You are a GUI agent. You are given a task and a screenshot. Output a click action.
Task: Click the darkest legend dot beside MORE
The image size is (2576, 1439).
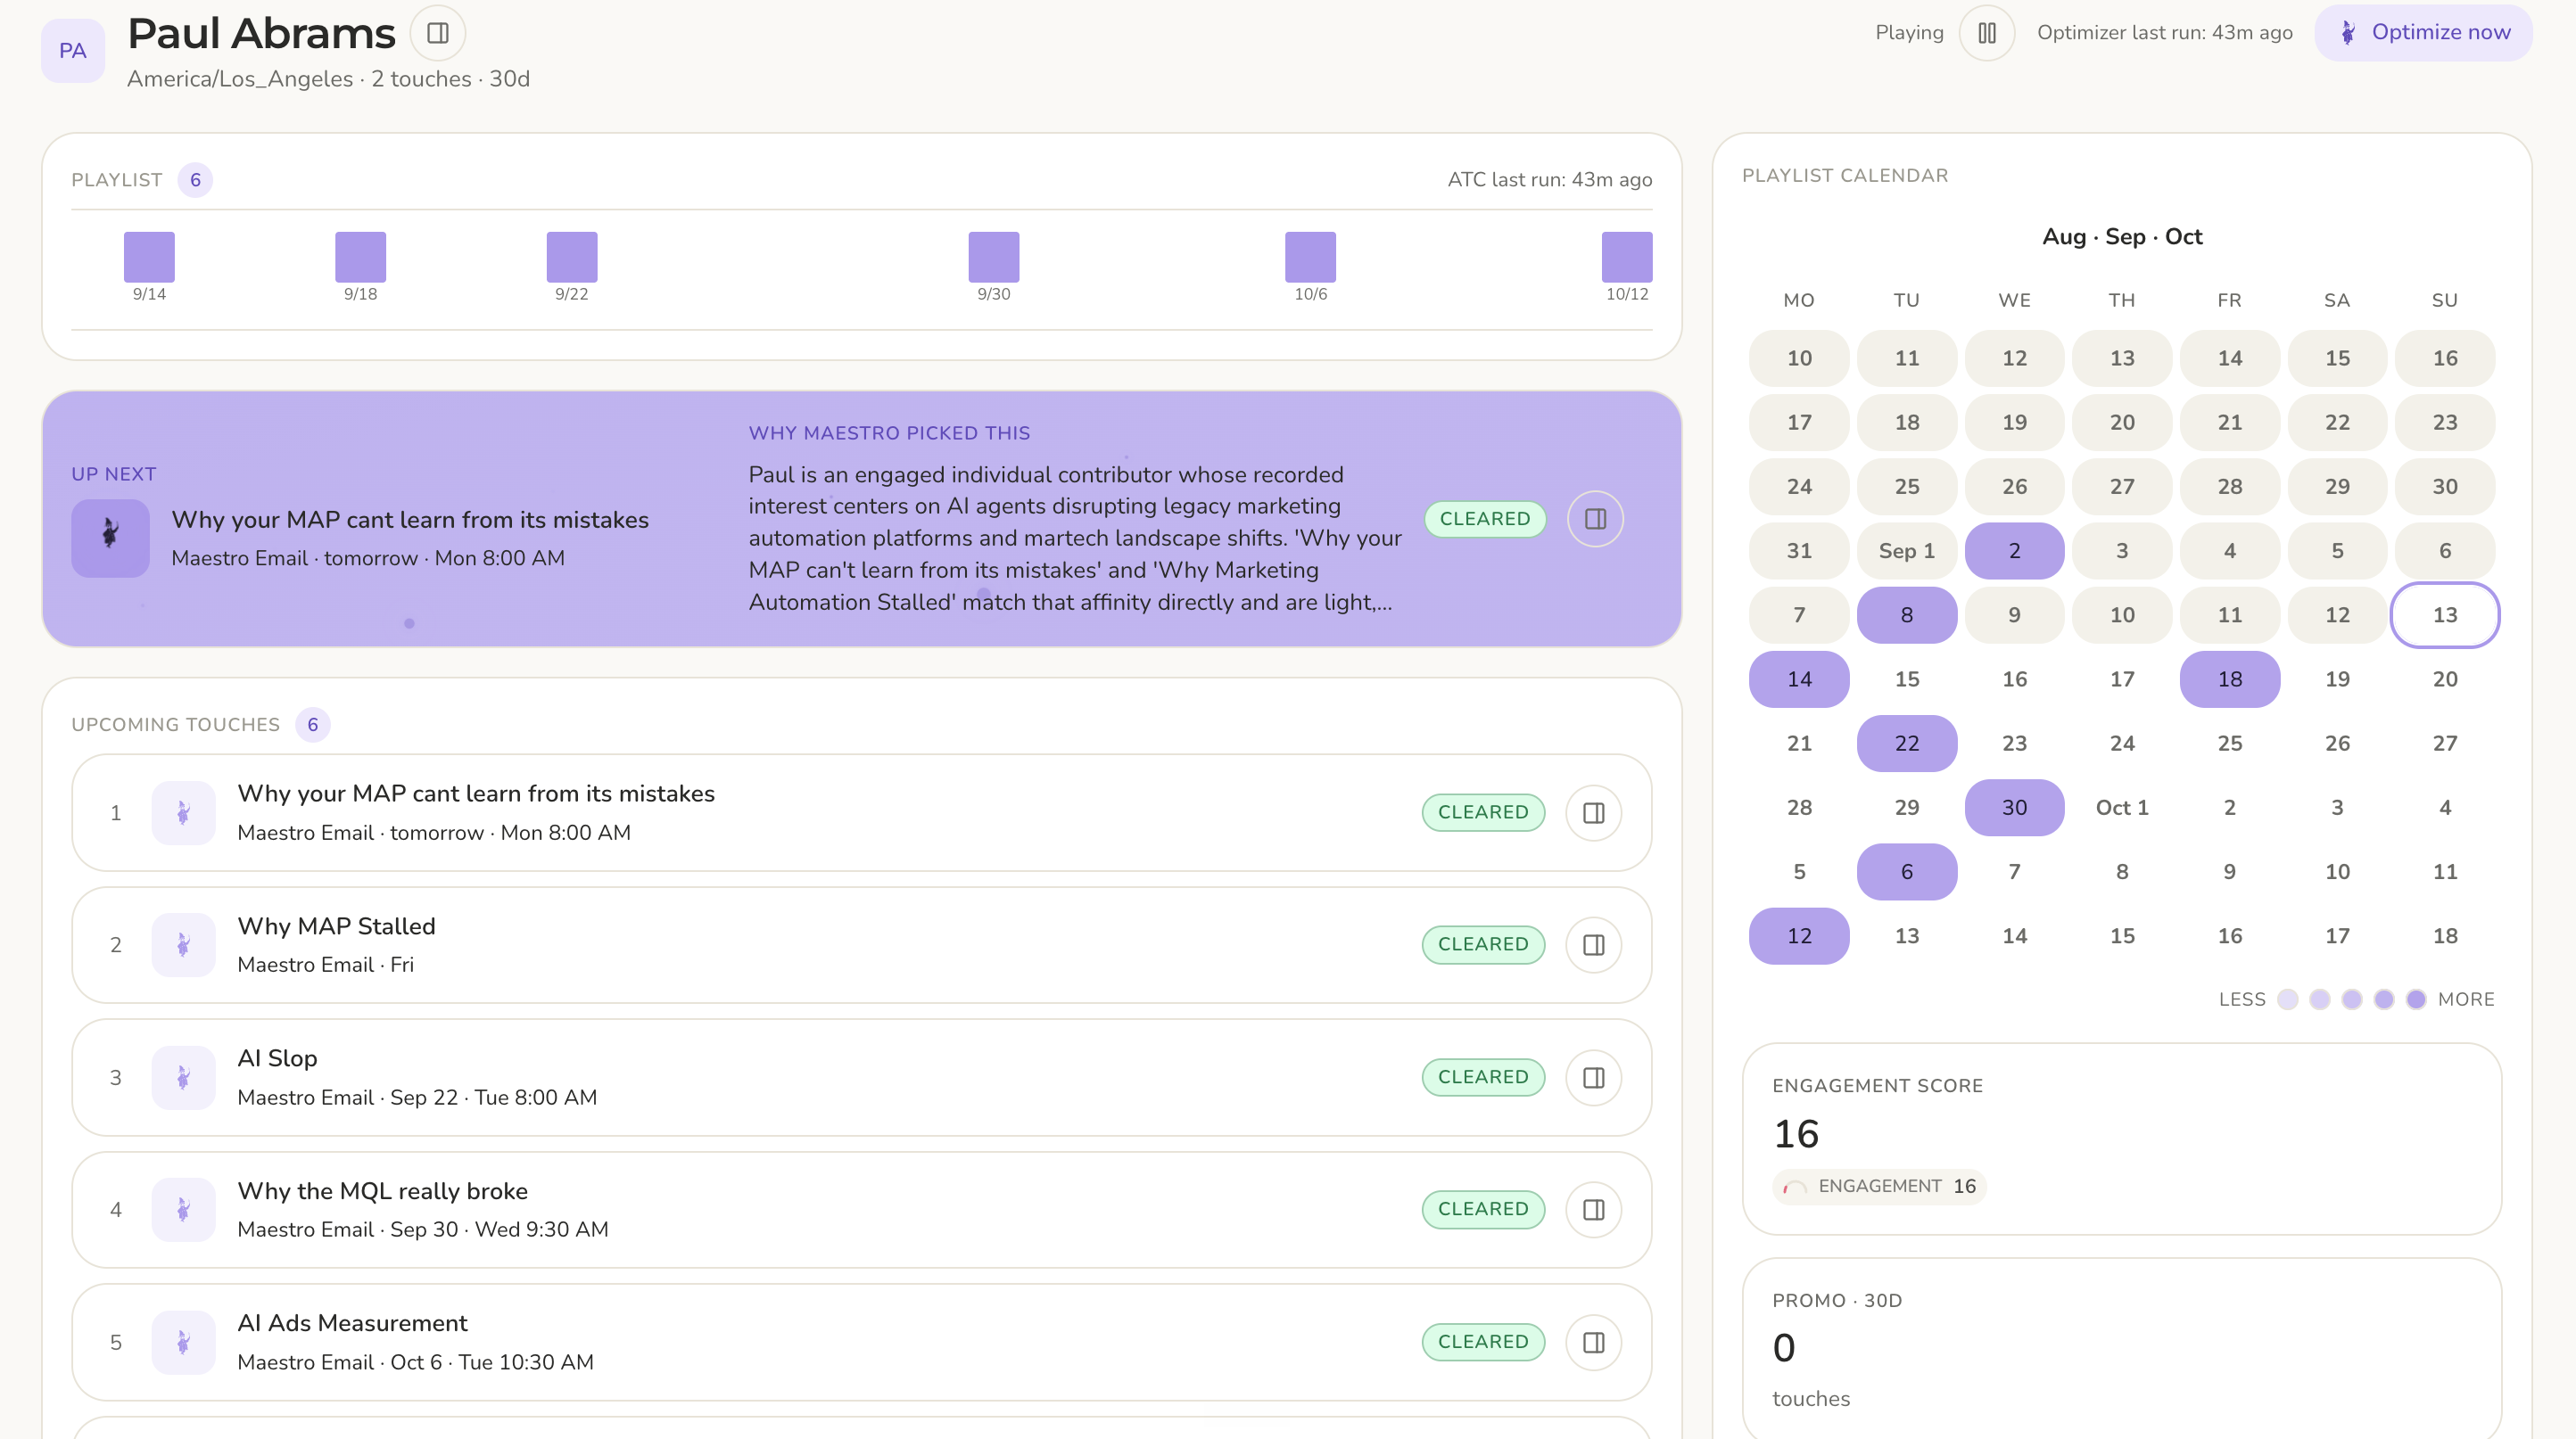tap(2416, 999)
